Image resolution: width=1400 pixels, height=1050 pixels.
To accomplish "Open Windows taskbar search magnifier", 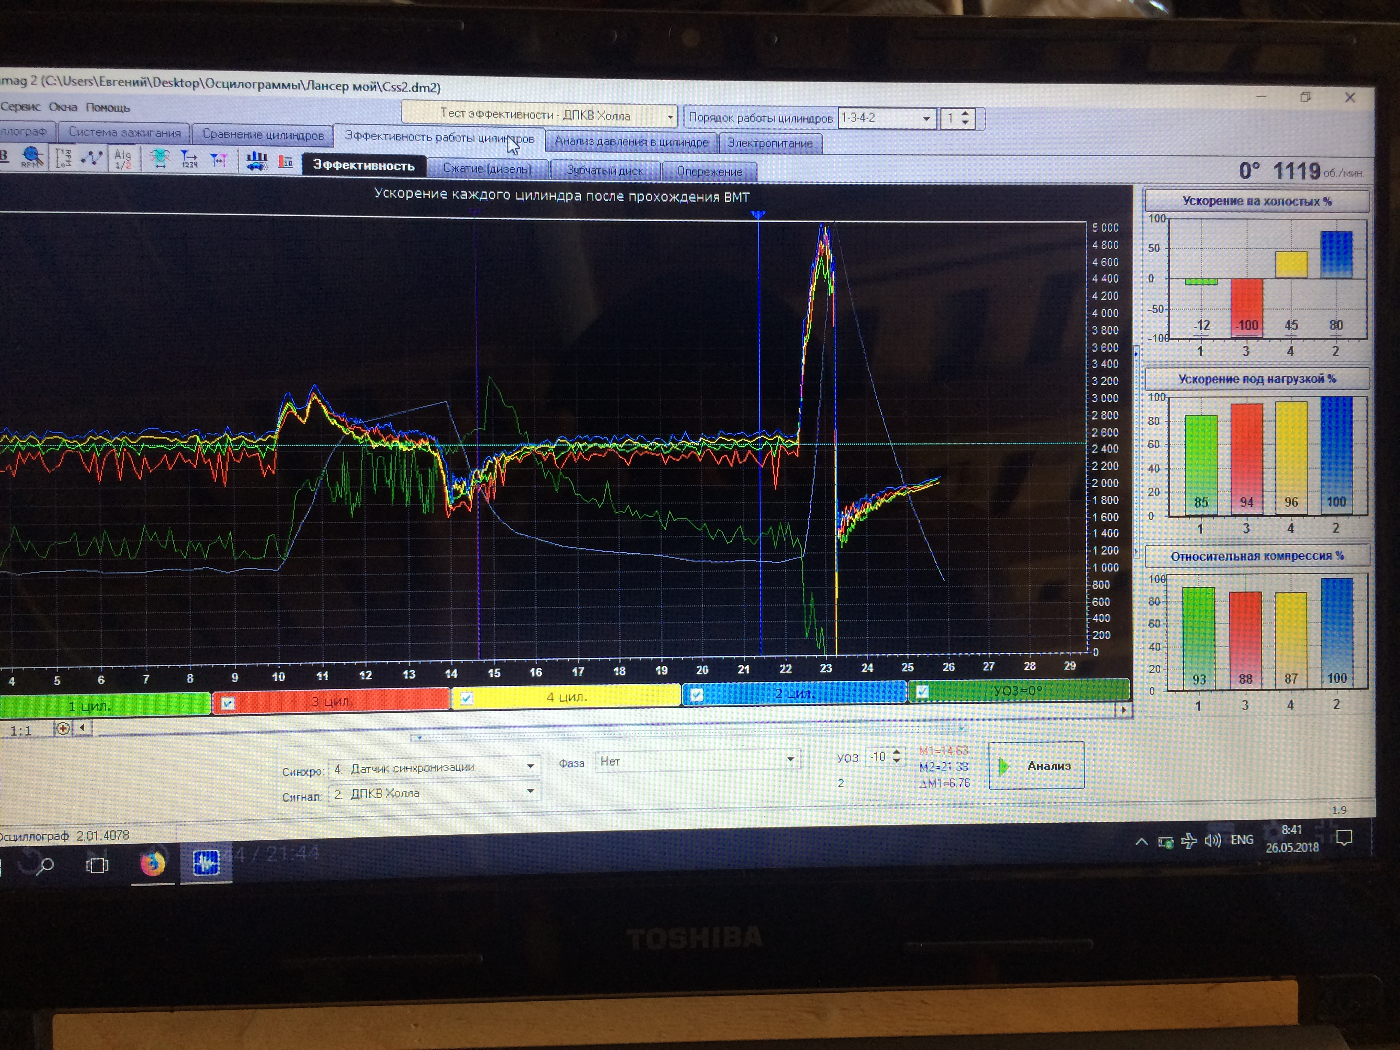I will (x=44, y=865).
